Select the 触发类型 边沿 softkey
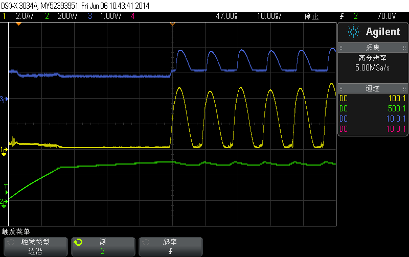The width and height of the screenshot is (409, 257). [36, 247]
